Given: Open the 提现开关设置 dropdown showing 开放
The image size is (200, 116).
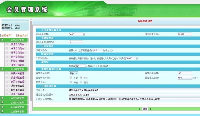Looking at the screenshot, I should point(73,73).
